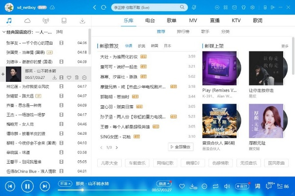The height and width of the screenshot is (196, 295).
Task: Open the cloud music tab in sidebar
Action: 27,21
